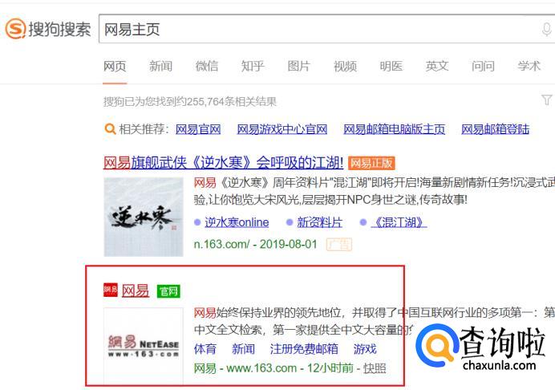
Task: Click the result count text 255,764条相关结果
Action: [x=232, y=102]
